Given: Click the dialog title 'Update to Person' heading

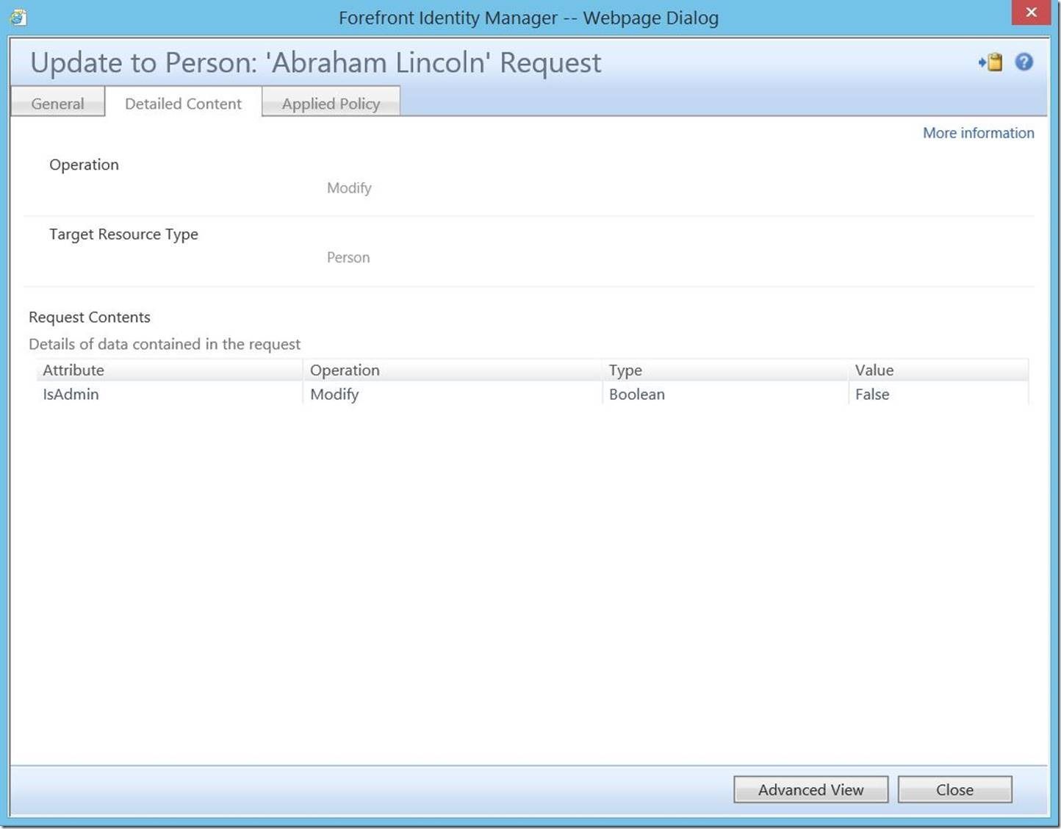Looking at the screenshot, I should (316, 62).
